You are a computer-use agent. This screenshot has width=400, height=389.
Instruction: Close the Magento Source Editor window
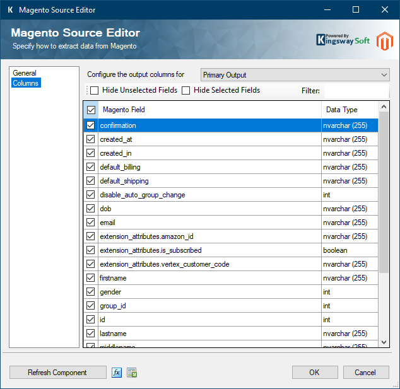pos(385,9)
